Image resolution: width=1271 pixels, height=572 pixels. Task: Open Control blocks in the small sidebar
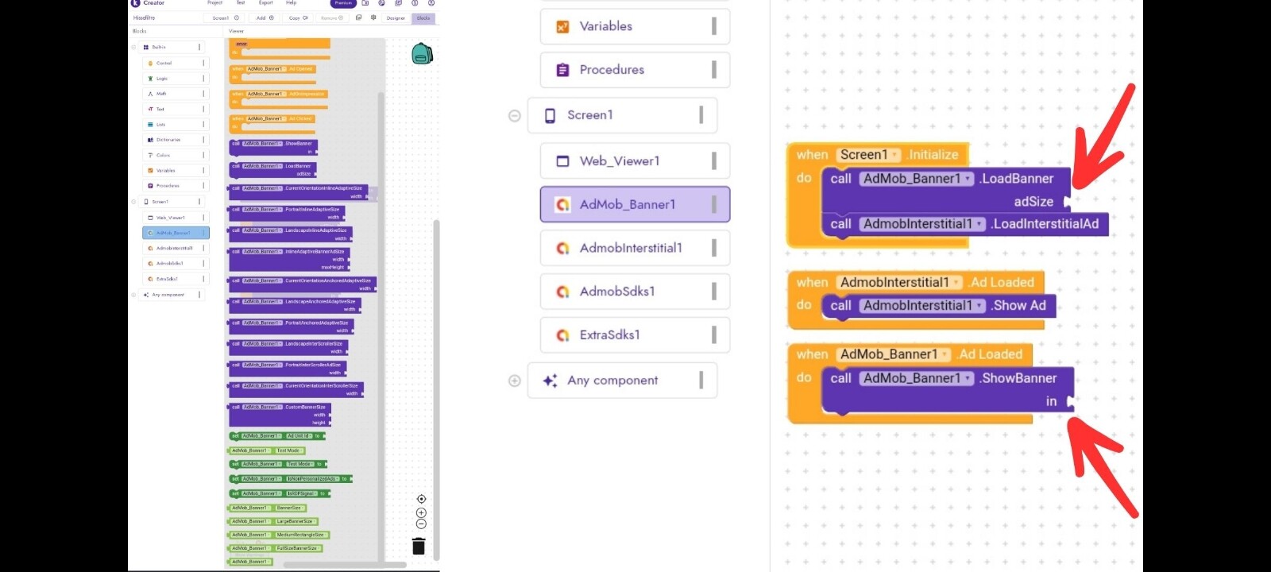(x=176, y=63)
